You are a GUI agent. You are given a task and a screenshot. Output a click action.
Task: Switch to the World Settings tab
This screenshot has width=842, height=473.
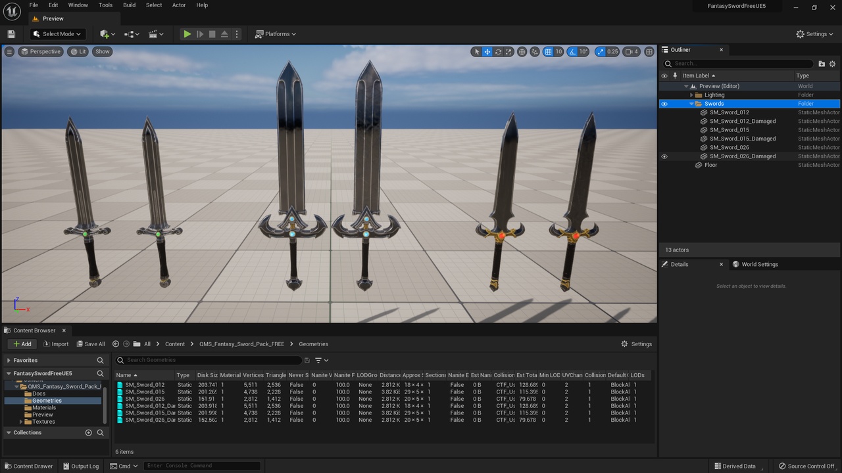coord(759,264)
